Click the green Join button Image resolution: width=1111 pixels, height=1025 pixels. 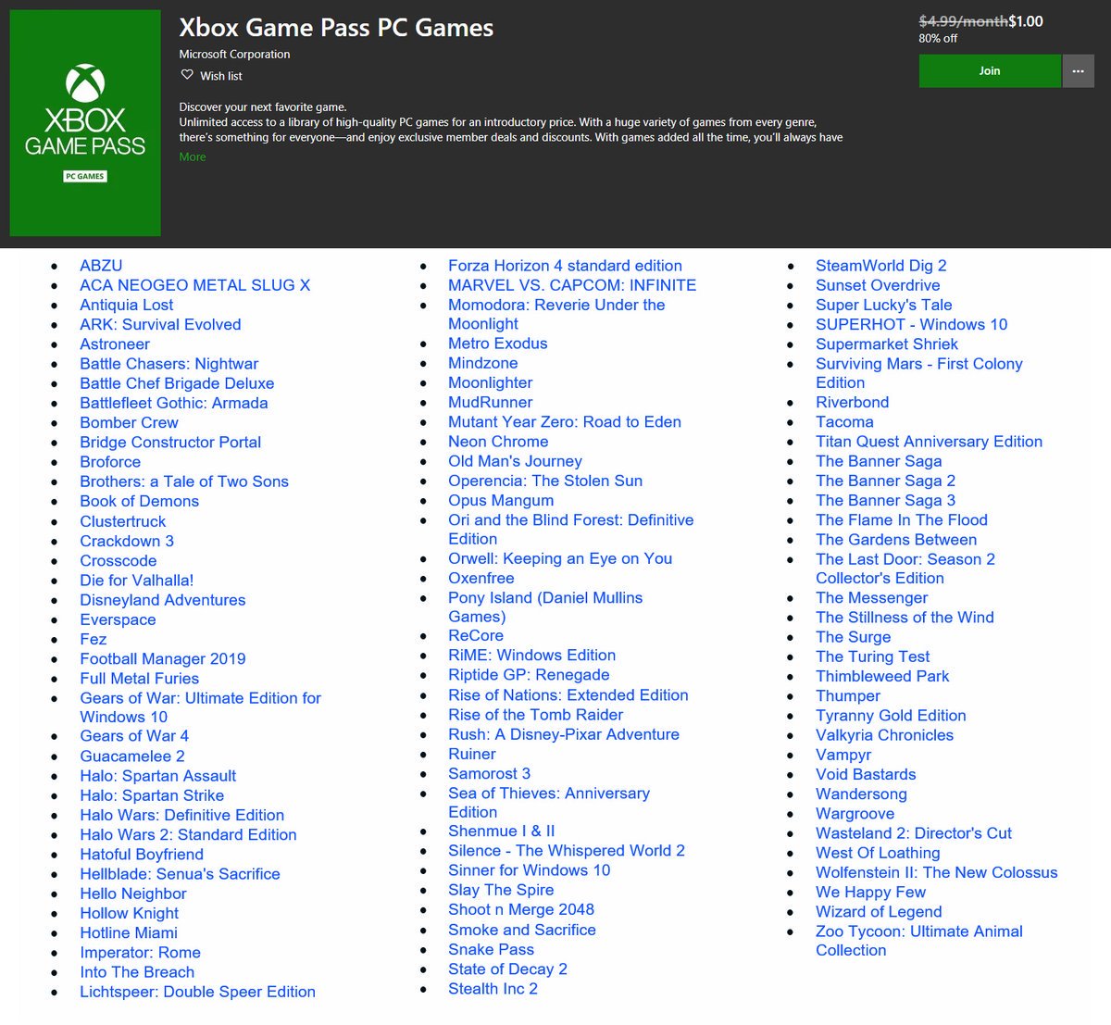pyautogui.click(x=990, y=71)
